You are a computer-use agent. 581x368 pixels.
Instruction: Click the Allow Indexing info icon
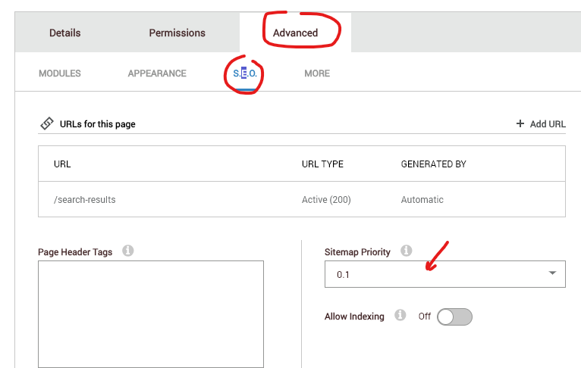(x=400, y=316)
